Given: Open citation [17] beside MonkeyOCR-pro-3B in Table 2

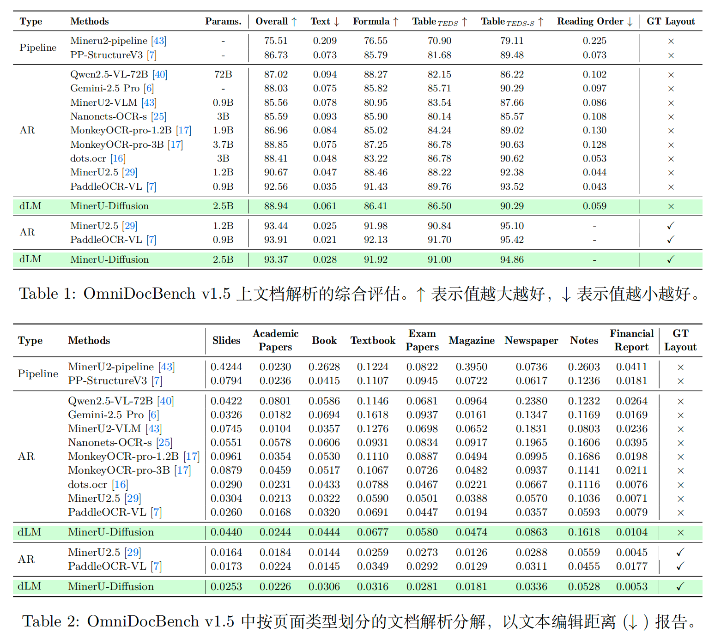Looking at the screenshot, I should [x=182, y=470].
